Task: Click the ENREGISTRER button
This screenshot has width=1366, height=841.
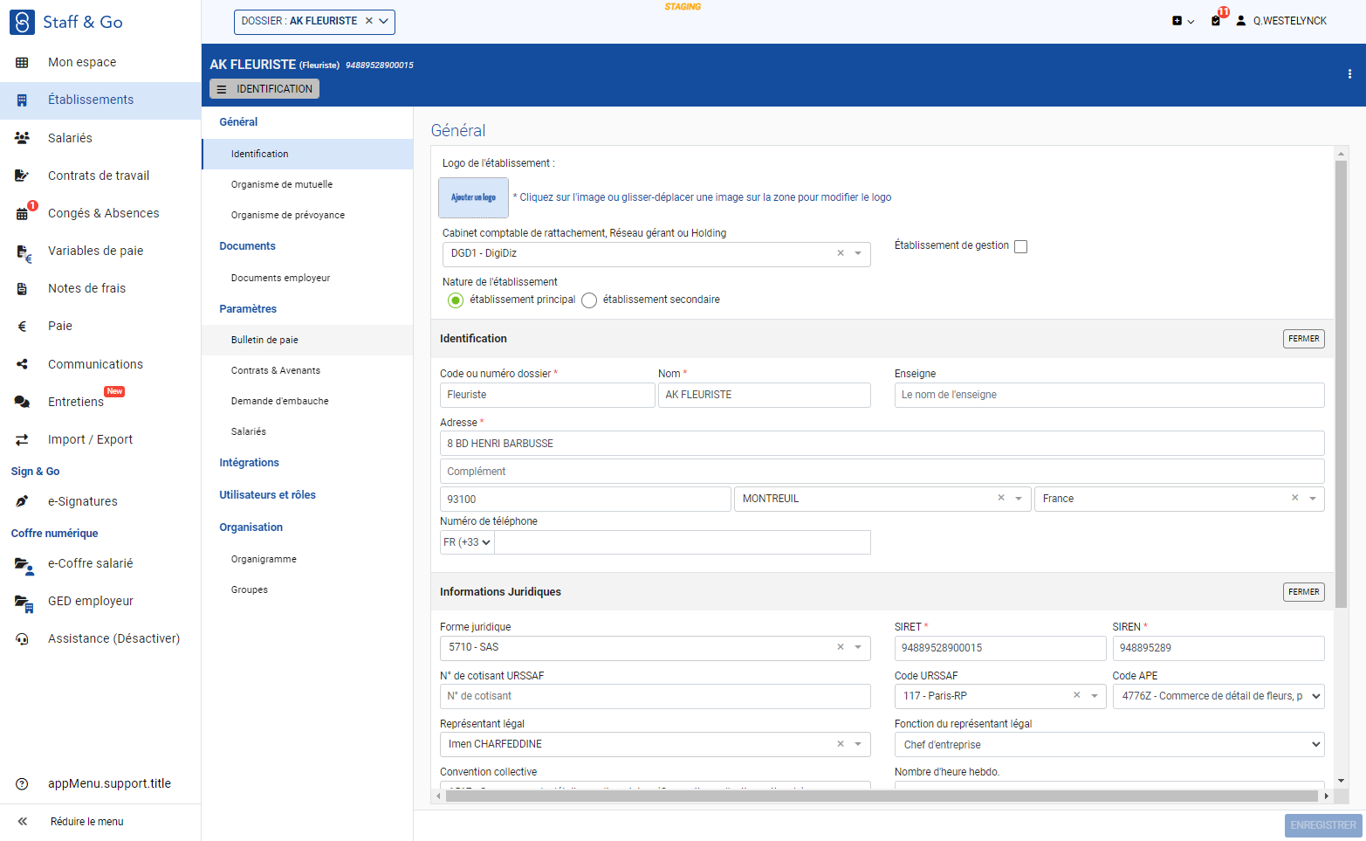Action: point(1323,825)
